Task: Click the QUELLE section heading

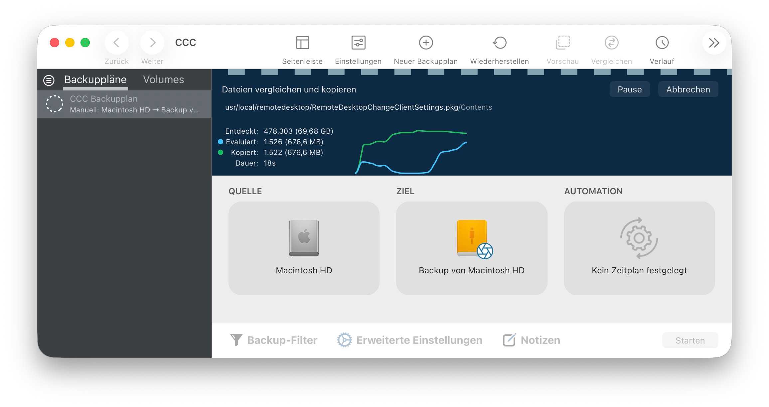Action: click(245, 191)
